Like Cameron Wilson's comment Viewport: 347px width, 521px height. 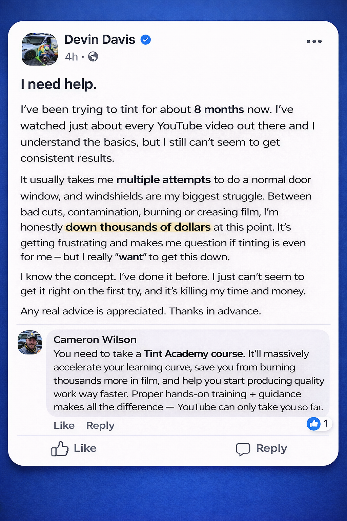(x=64, y=425)
